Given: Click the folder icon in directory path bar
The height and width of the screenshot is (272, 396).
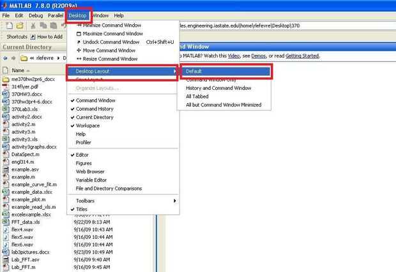Looking at the screenshot, I should tap(24, 58).
